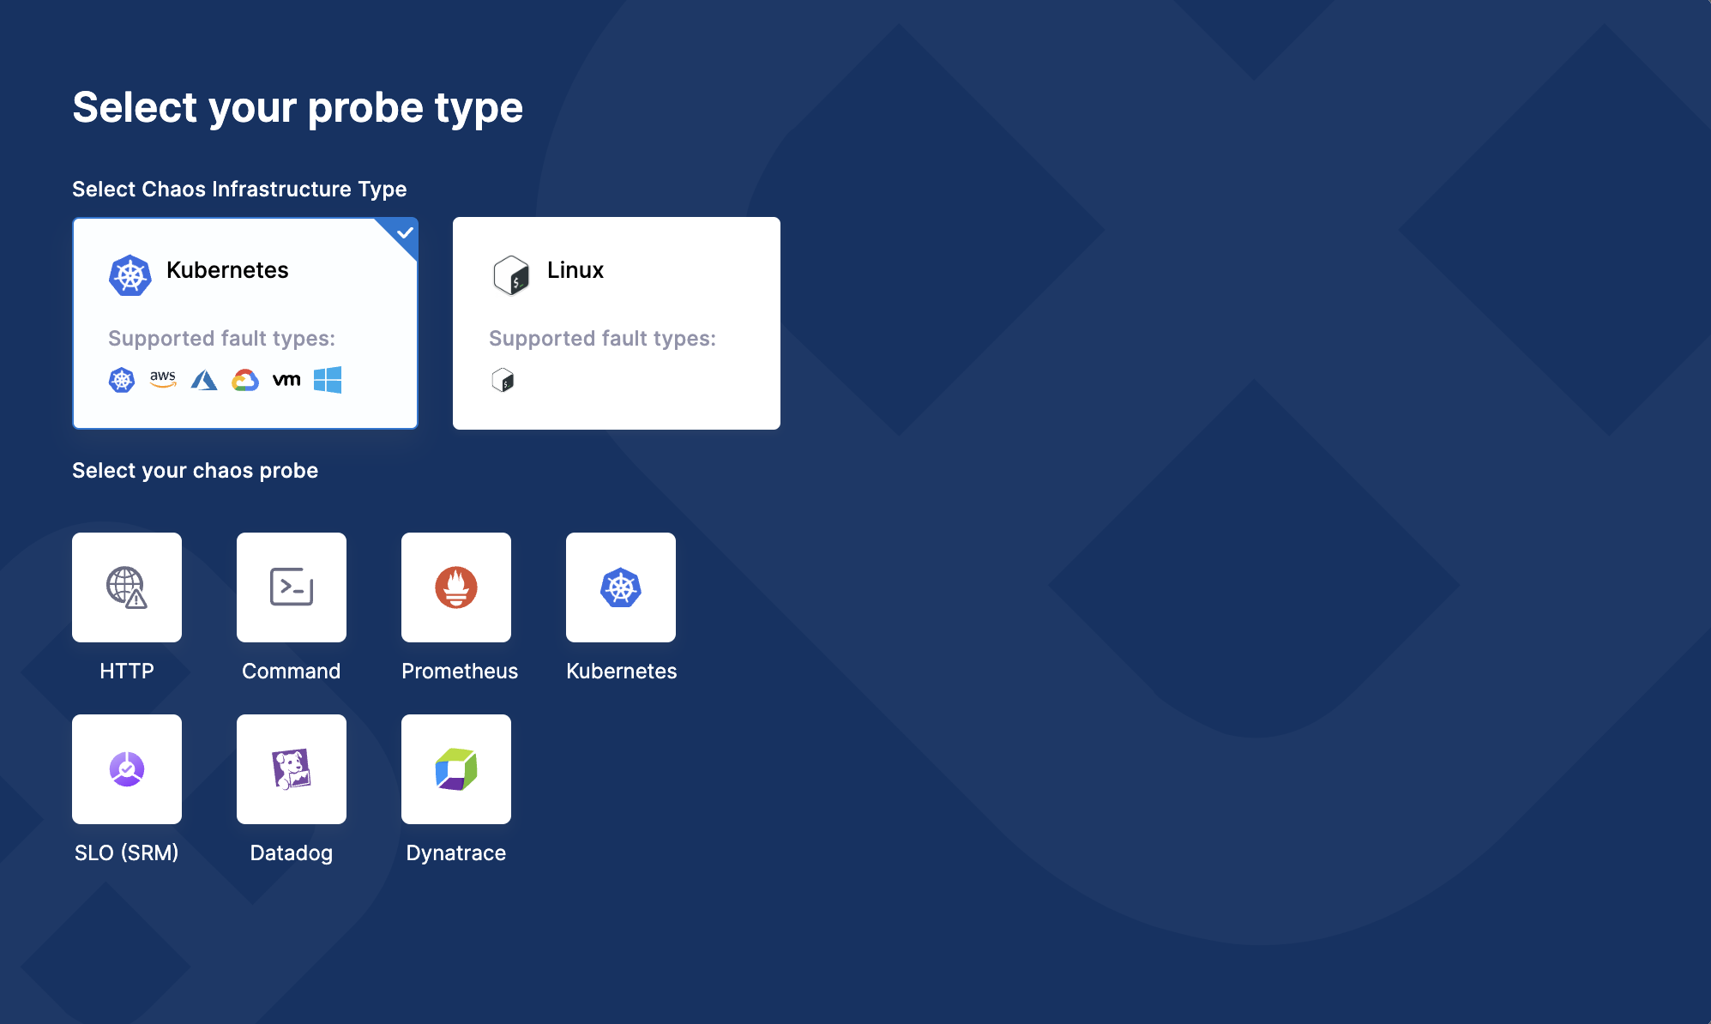Select the Dynatrace probe icon
The image size is (1711, 1024).
(x=455, y=769)
